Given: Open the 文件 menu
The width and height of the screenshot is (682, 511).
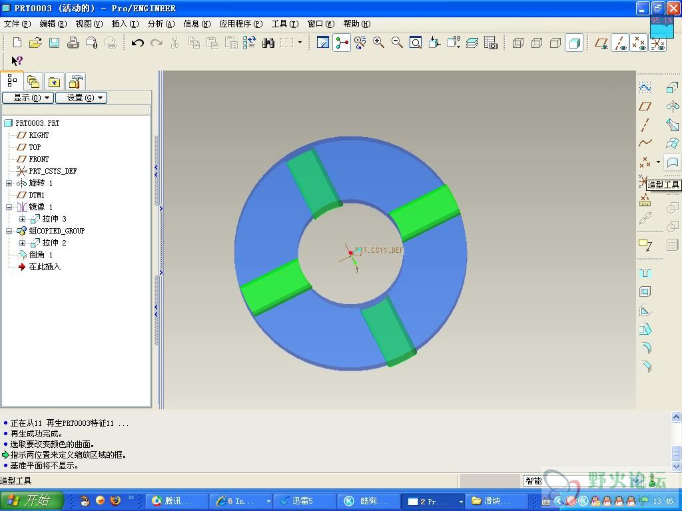Looking at the screenshot, I should [x=17, y=24].
